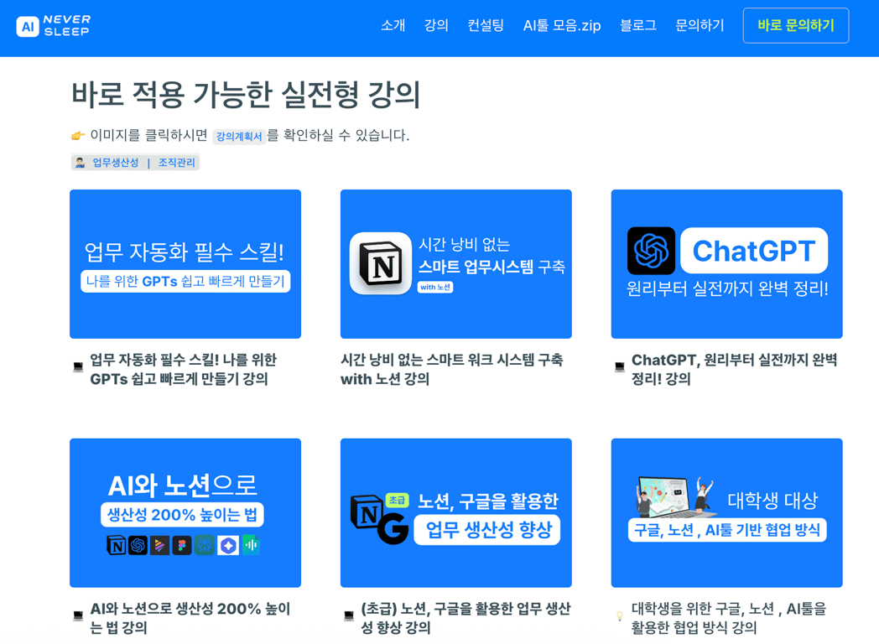
Task: Click the NG logo in 노션, 구글 card
Action: point(379,518)
